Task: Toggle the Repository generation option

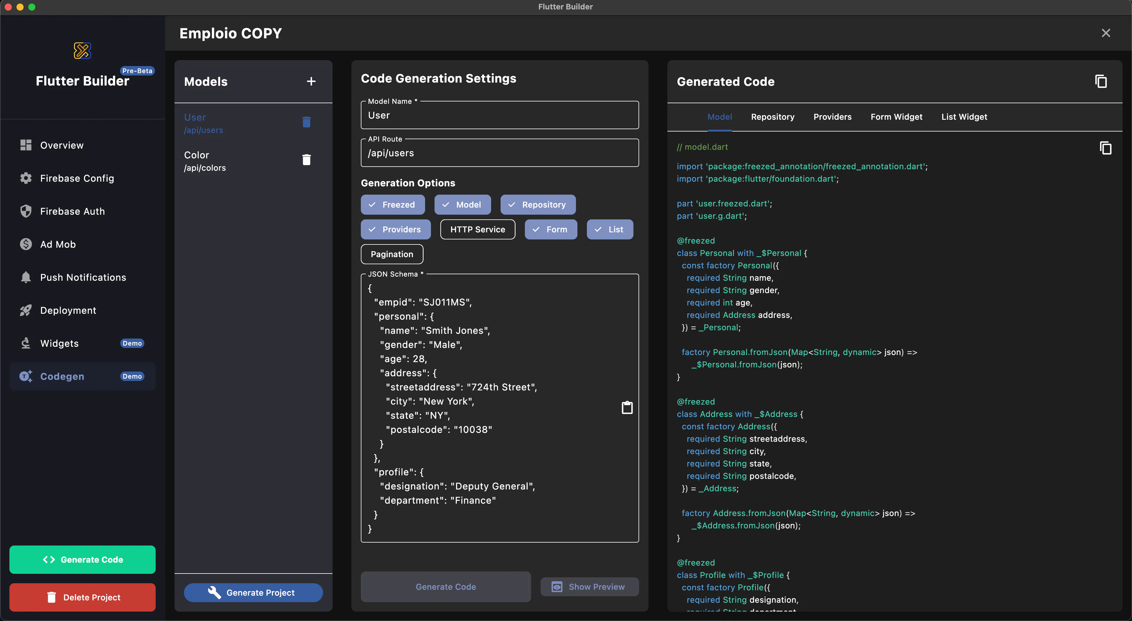Action: 538,205
